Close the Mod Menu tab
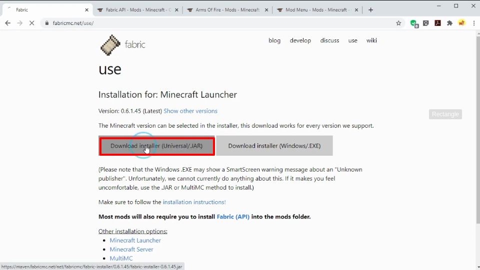The height and width of the screenshot is (270, 480). click(x=356, y=10)
